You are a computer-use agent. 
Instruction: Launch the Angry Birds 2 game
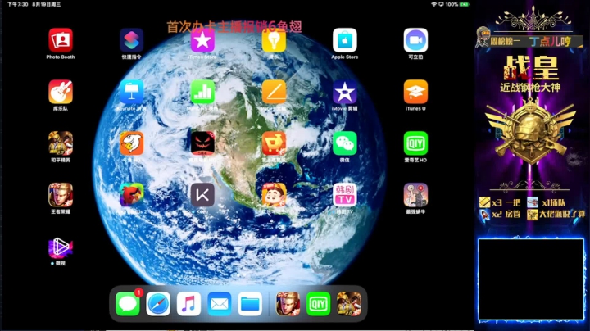tap(131, 194)
